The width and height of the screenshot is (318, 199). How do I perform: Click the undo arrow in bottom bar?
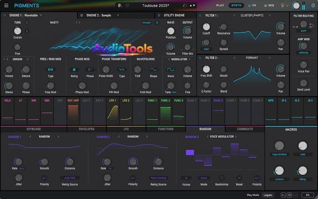283,195
